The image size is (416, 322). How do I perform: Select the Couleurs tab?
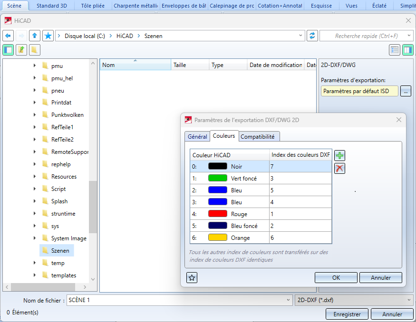(x=224, y=136)
